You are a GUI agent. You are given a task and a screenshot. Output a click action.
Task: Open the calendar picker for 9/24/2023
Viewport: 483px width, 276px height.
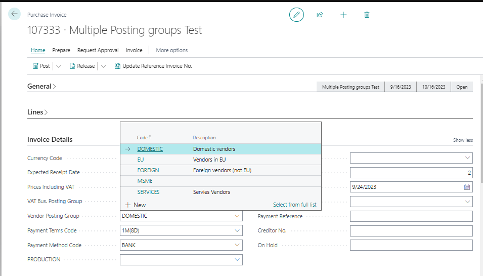[467, 187]
